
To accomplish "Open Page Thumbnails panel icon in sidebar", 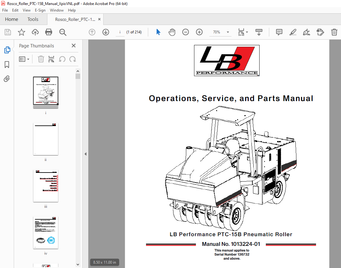I will coord(7,50).
